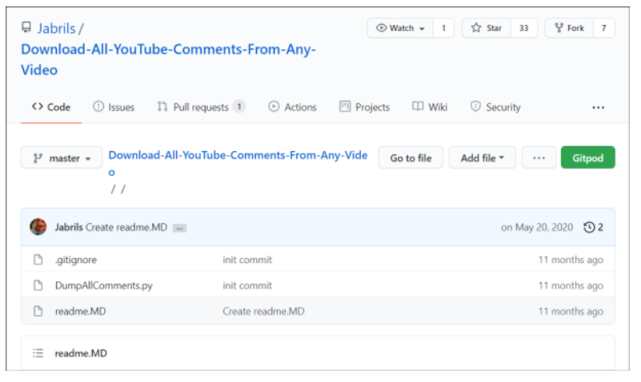641x382 pixels.
Task: Open the Security tab
Action: 495,107
